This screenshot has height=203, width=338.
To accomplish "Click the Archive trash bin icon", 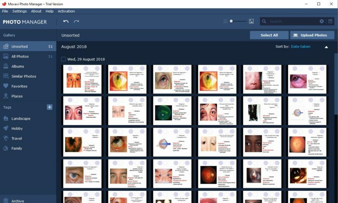I will point(6,200).
